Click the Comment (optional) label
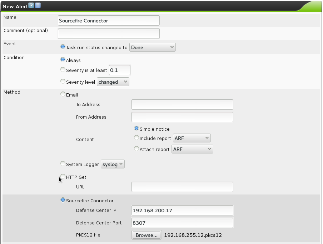 tap(26, 31)
